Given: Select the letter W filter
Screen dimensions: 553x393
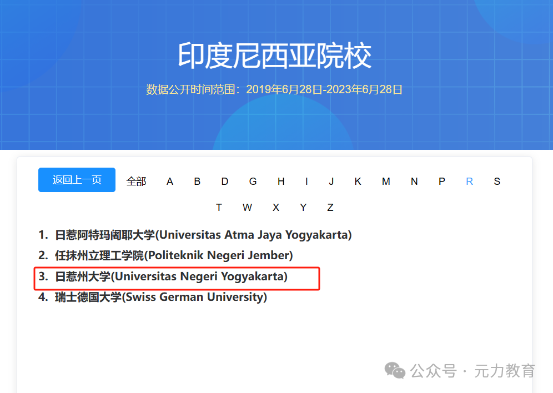Looking at the screenshot, I should pos(247,207).
